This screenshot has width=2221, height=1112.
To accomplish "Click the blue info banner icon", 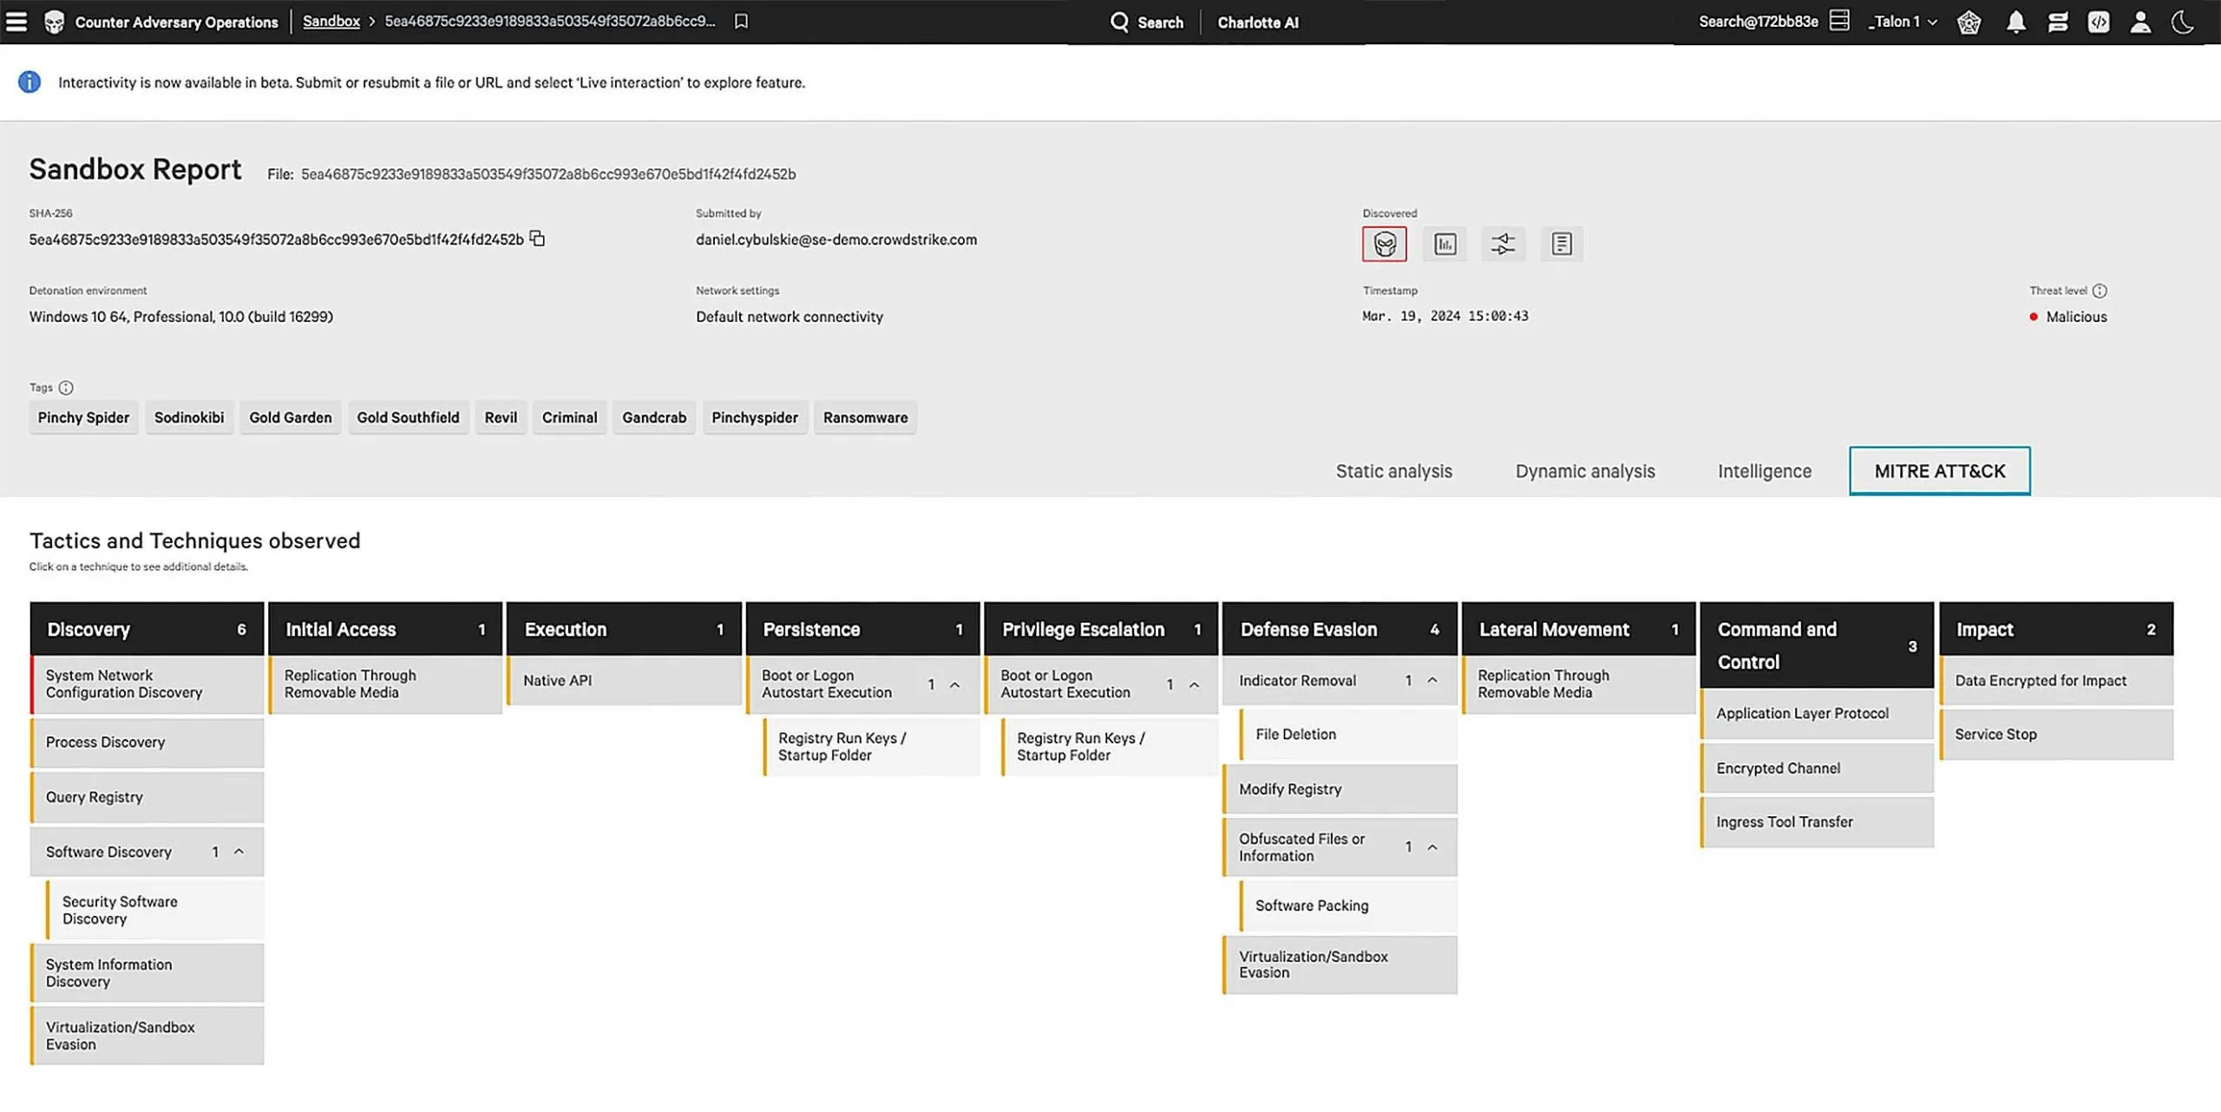I will [x=29, y=82].
